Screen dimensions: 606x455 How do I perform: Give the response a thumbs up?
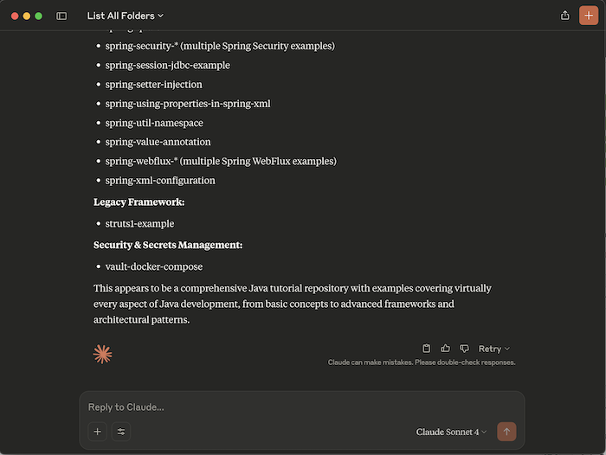coord(445,349)
